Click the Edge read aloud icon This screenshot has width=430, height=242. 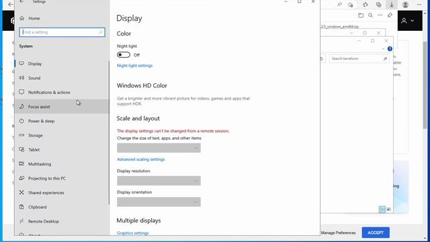click(x=339, y=5)
